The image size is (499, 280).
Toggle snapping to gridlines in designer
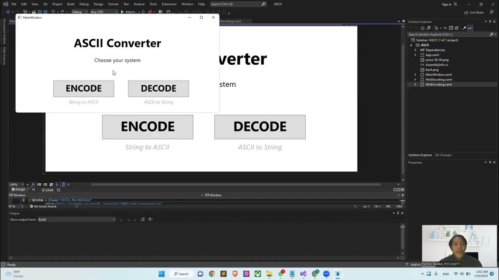(x=45, y=184)
